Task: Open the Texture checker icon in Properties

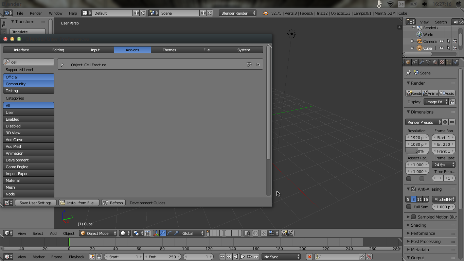Action: pyautogui.click(x=442, y=62)
